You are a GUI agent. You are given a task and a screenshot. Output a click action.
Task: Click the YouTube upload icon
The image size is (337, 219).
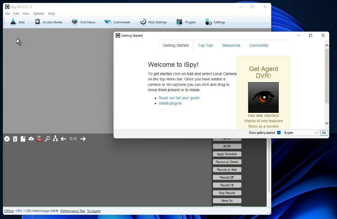(39, 139)
